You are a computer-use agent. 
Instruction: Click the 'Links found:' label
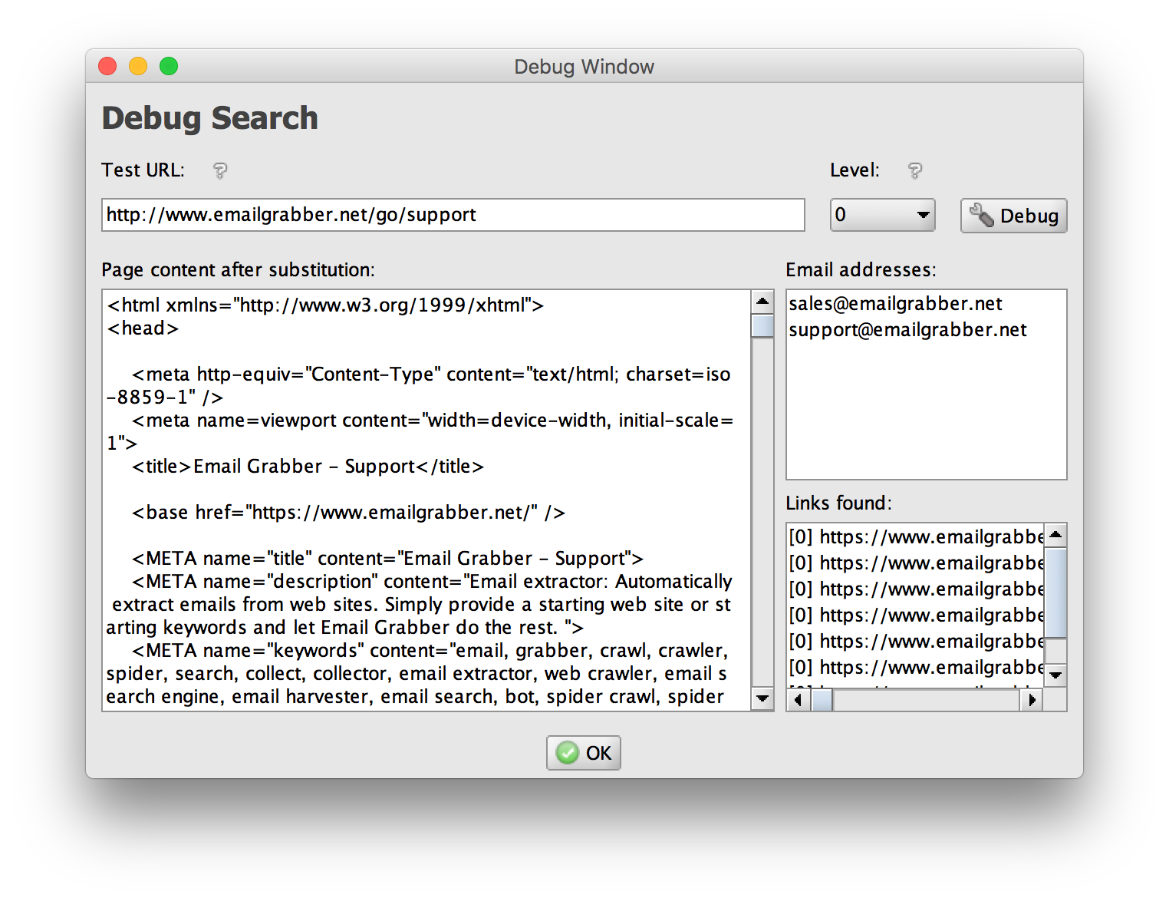pos(838,503)
